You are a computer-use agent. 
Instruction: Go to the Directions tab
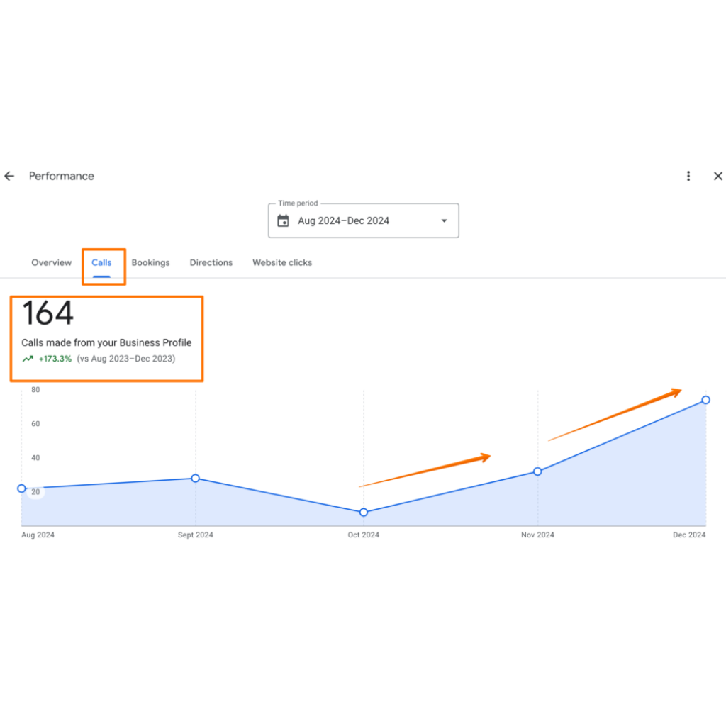pyautogui.click(x=211, y=262)
